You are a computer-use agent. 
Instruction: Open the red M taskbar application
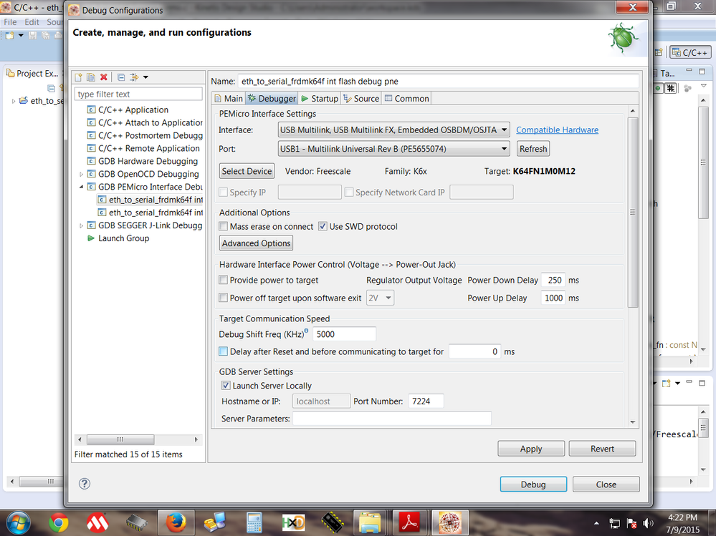97,522
